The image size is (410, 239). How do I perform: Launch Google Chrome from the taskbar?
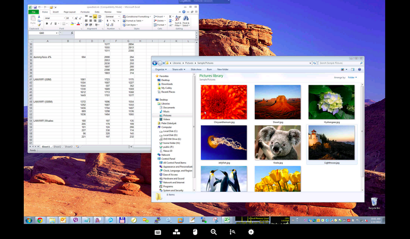click(x=40, y=220)
